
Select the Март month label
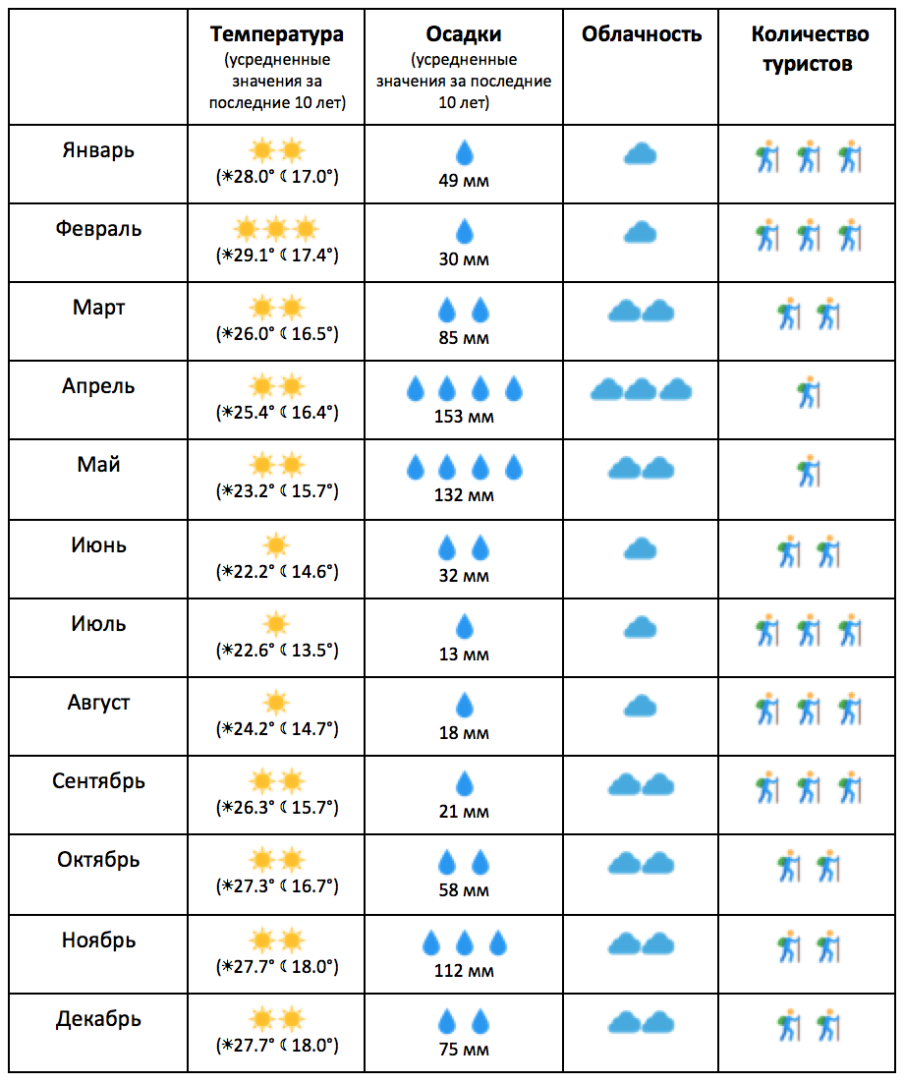(99, 307)
